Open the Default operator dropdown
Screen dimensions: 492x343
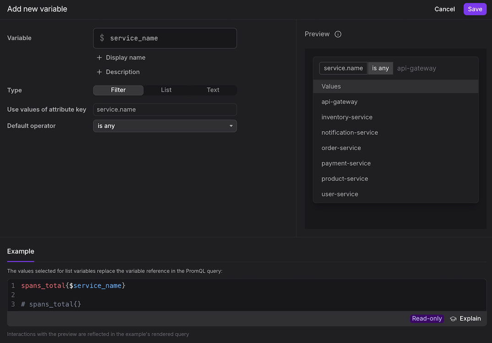pyautogui.click(x=165, y=126)
